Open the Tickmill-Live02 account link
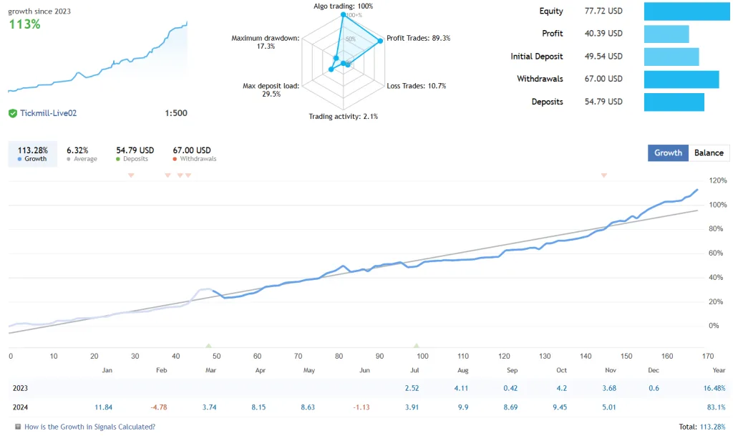 (50, 113)
